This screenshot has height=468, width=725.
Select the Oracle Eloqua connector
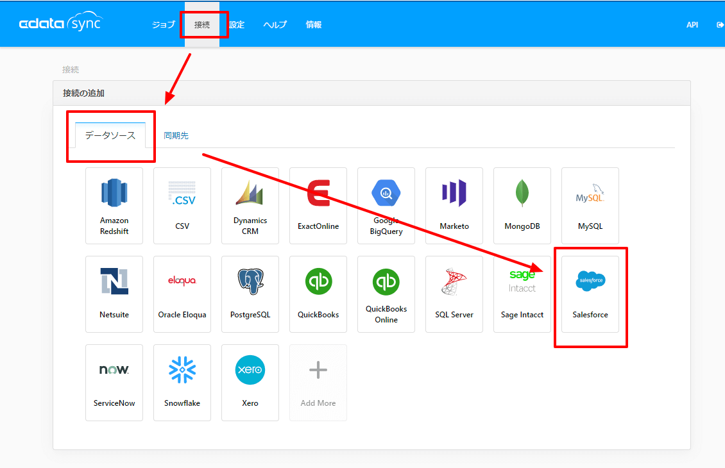tap(182, 294)
